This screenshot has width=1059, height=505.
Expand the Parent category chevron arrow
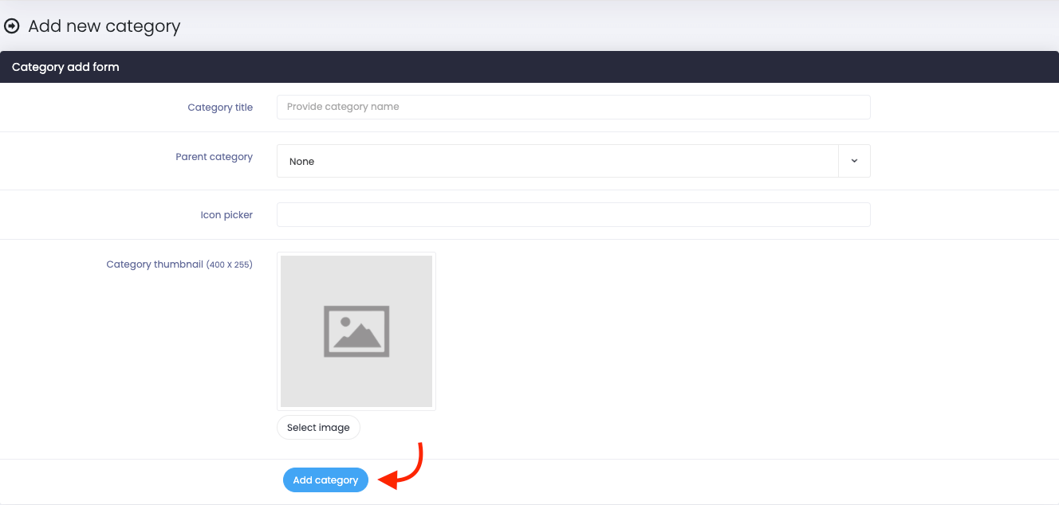[x=854, y=161]
